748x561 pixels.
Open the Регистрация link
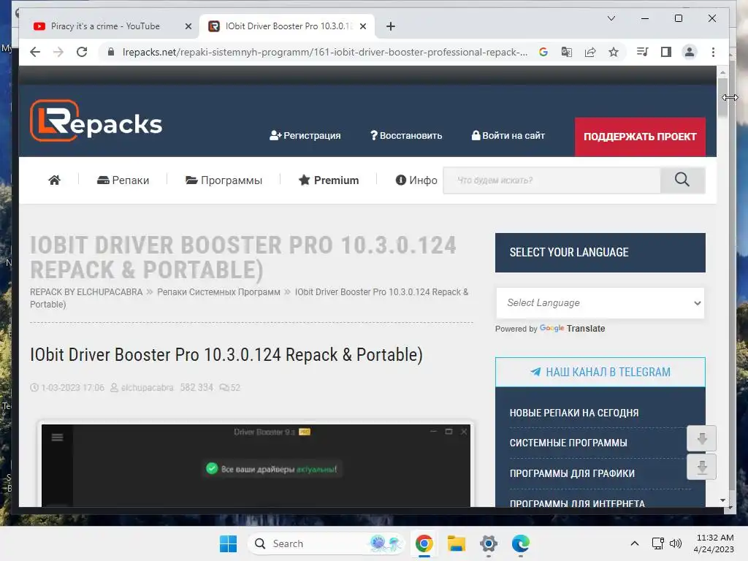click(305, 135)
